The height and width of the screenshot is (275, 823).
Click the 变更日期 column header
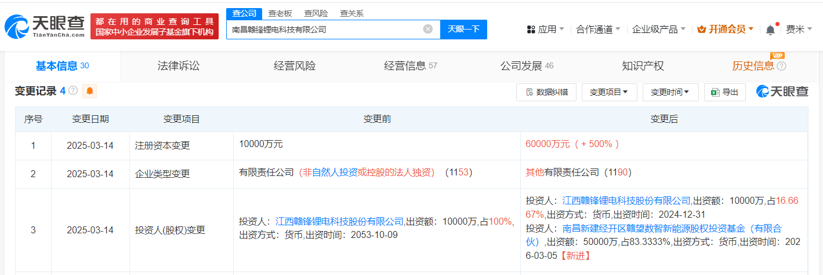tap(90, 119)
